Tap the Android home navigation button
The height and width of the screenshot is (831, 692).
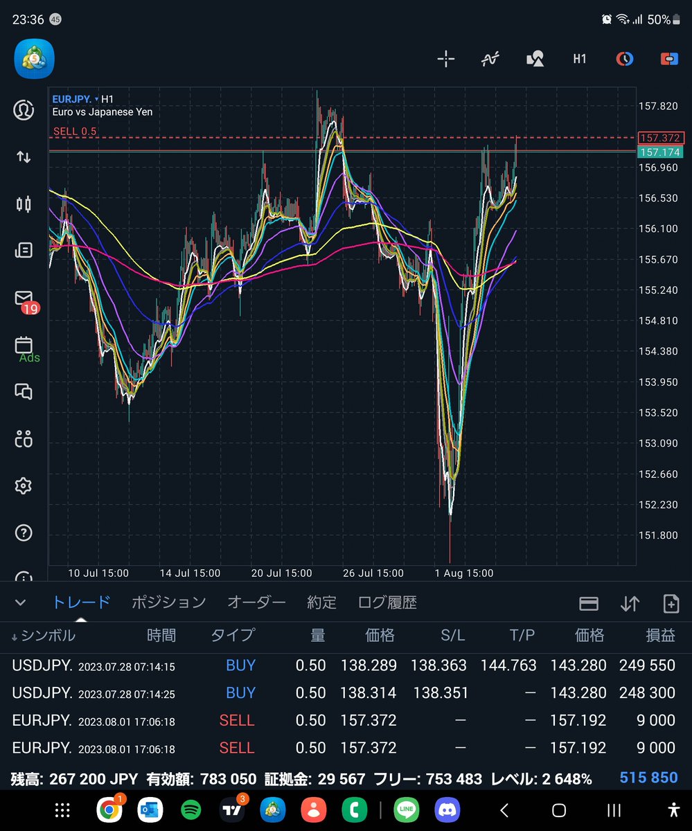559,810
